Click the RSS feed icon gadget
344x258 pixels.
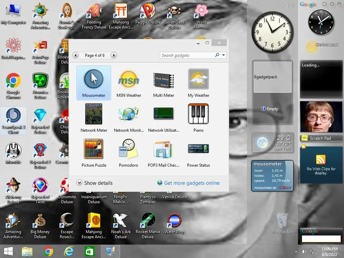321,160
